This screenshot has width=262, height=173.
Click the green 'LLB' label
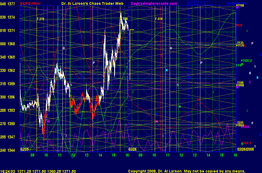coord(239,65)
